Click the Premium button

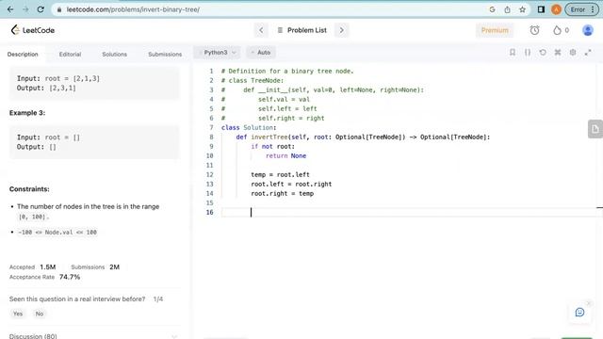click(495, 30)
